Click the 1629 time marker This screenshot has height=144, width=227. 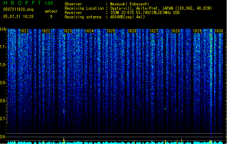click(197, 31)
